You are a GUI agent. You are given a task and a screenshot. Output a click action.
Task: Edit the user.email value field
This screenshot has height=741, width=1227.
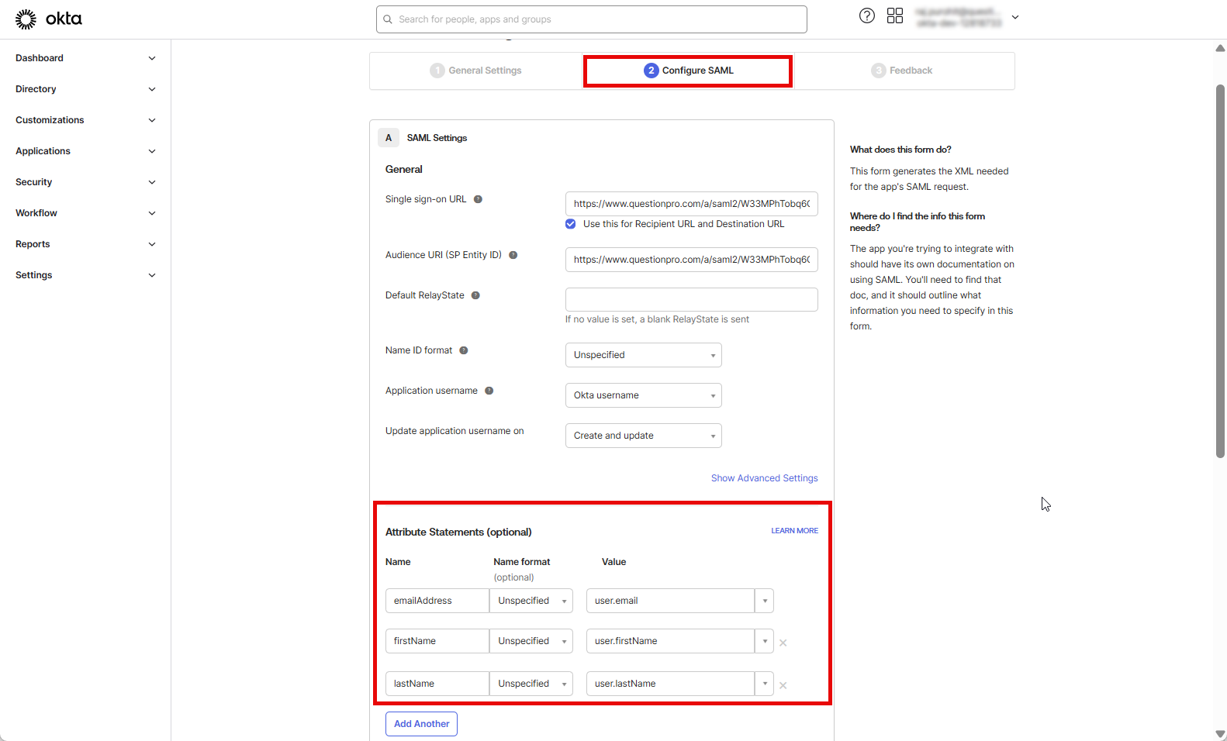click(671, 601)
